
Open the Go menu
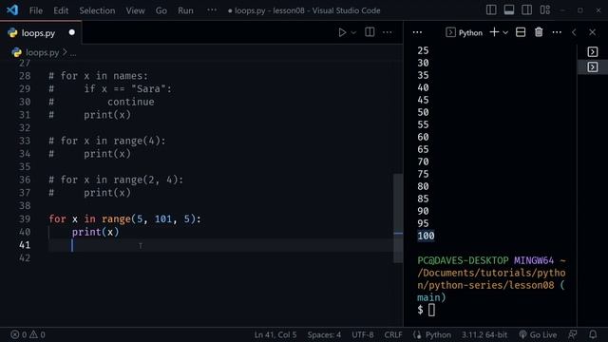[161, 10]
